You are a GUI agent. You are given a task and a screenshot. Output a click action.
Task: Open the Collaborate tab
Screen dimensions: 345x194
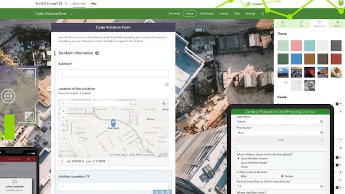point(207,14)
